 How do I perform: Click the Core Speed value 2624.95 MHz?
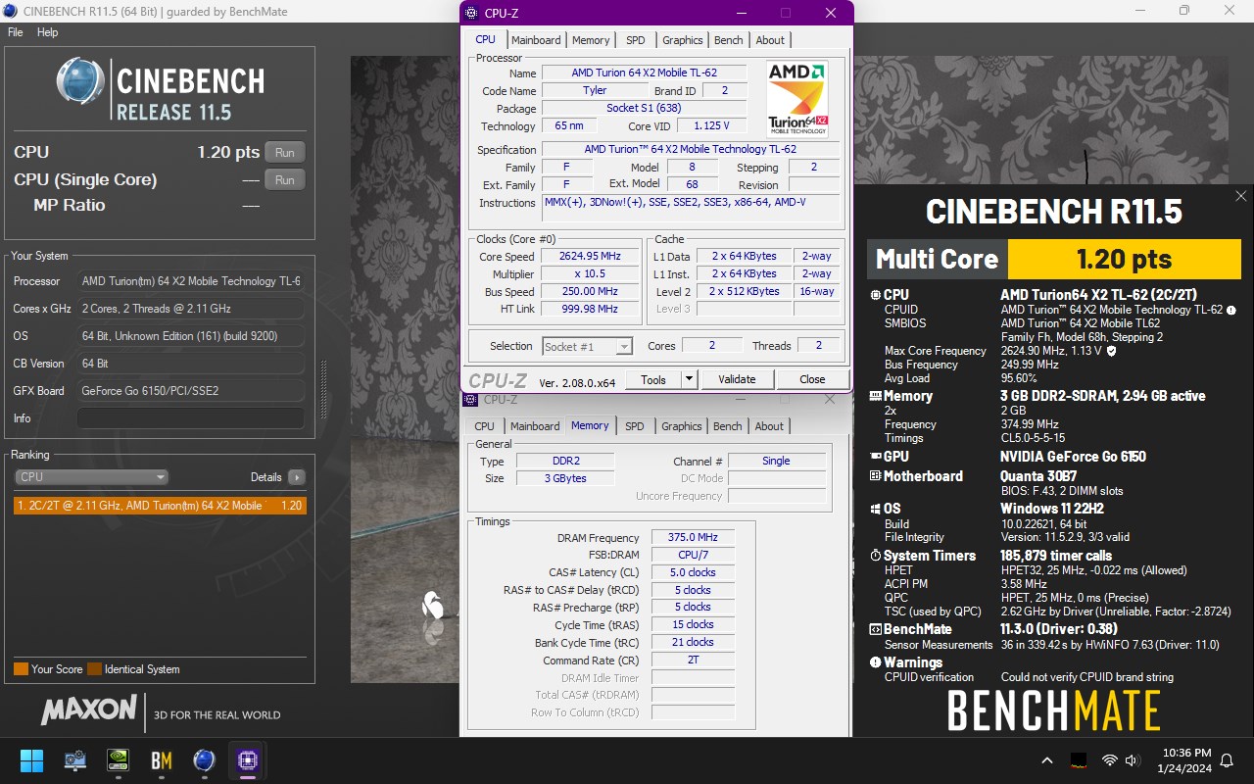point(590,257)
